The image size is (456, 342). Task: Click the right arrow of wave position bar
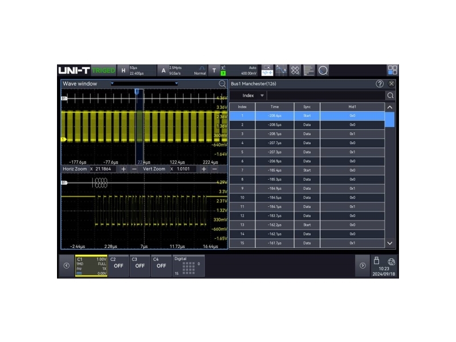176,84
